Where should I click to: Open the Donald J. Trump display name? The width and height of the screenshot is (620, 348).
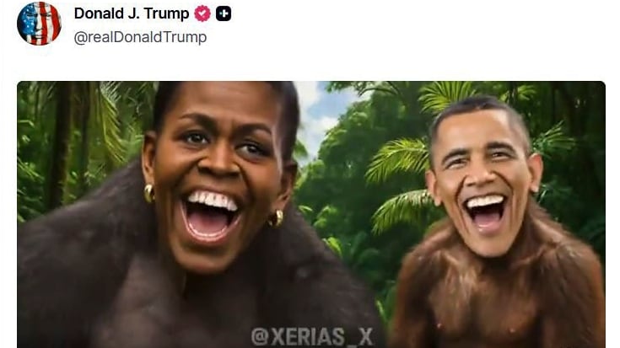[x=132, y=13]
